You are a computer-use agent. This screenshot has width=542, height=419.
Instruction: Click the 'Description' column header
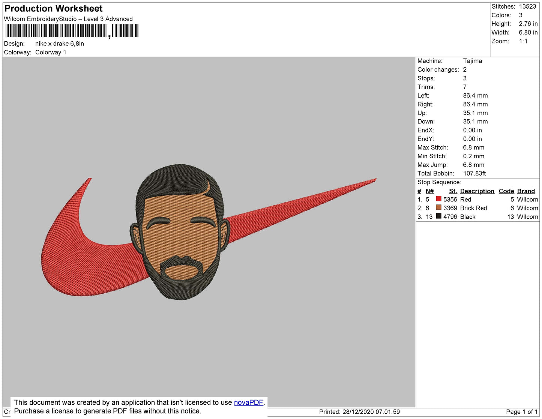tap(477, 191)
